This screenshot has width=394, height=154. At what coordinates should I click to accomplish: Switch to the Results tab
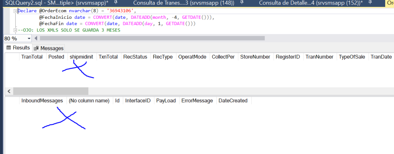(x=18, y=48)
